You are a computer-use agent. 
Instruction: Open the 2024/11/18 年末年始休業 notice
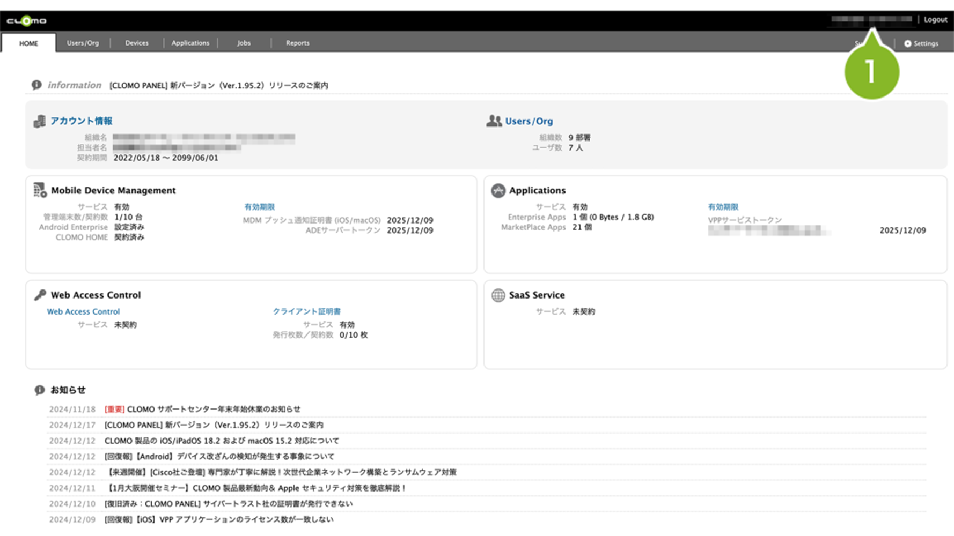point(213,409)
